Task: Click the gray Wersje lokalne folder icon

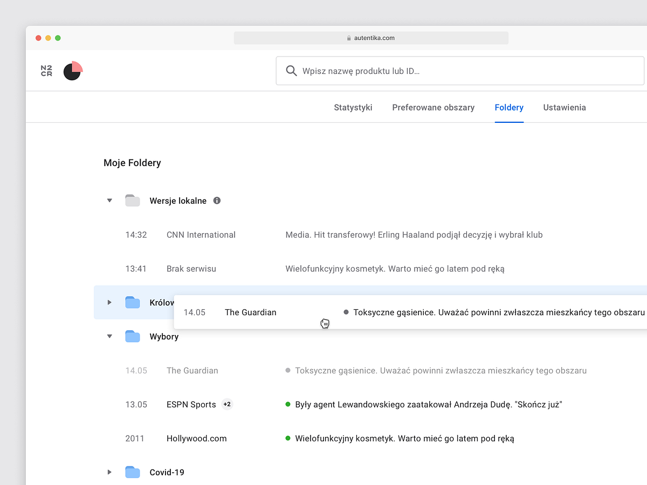Action: pyautogui.click(x=132, y=200)
